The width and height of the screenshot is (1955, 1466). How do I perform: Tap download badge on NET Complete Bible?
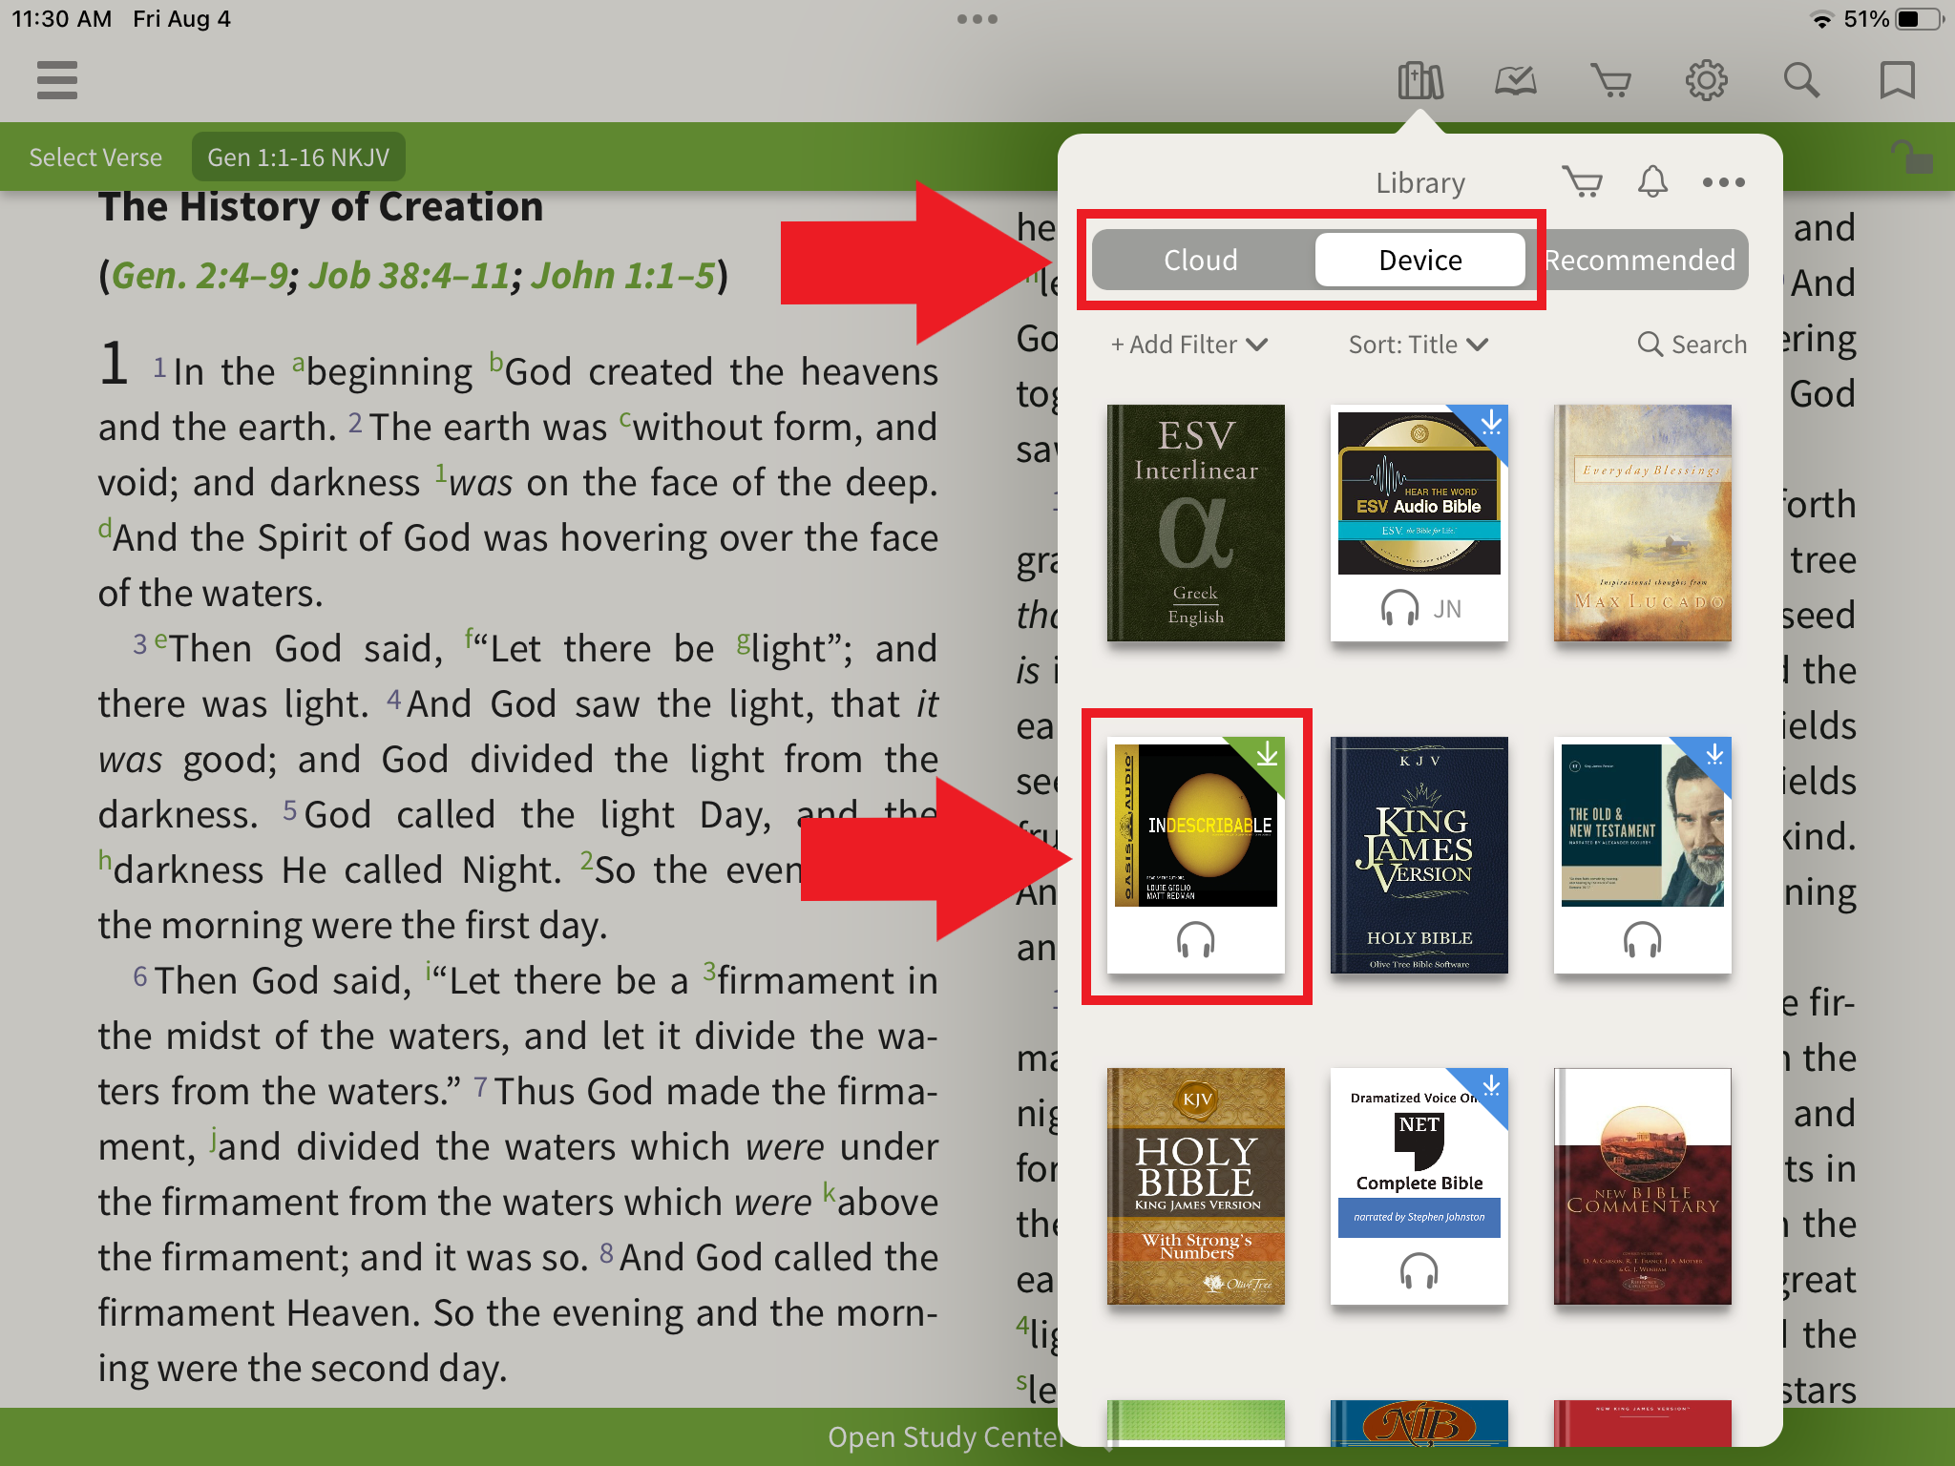point(1491,1085)
